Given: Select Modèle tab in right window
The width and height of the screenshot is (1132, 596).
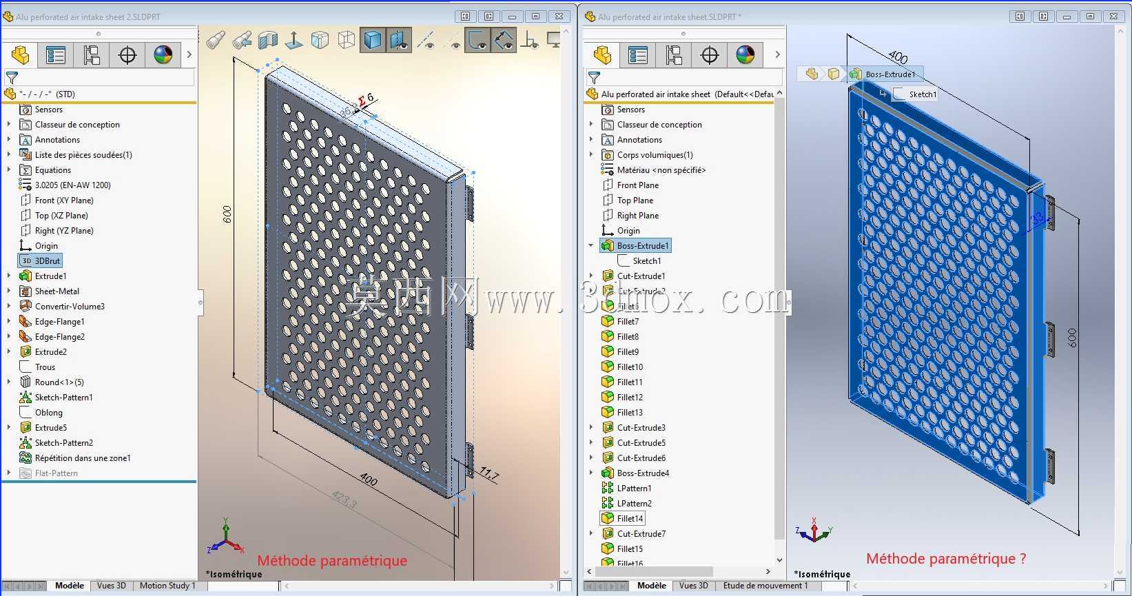Looking at the screenshot, I should (652, 586).
